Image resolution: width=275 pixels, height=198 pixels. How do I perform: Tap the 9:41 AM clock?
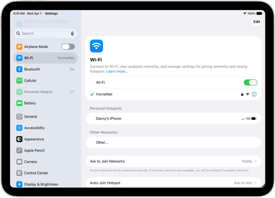click(19, 14)
